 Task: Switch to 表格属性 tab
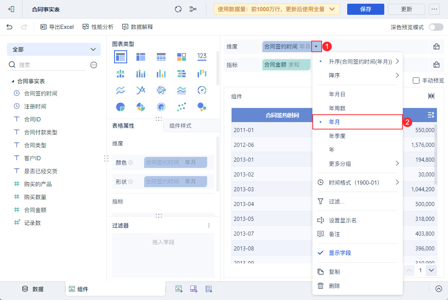(x=123, y=126)
